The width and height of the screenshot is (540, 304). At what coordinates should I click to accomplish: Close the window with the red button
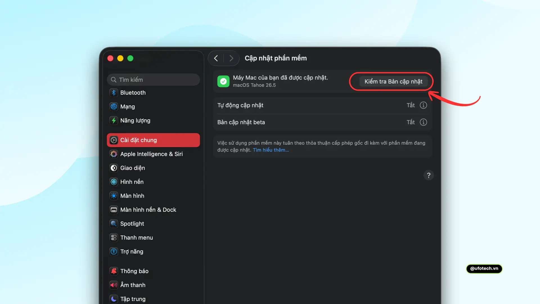point(110,58)
